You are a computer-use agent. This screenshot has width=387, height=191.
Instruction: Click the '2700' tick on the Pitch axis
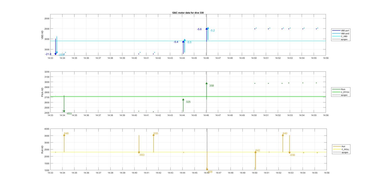click(47, 98)
